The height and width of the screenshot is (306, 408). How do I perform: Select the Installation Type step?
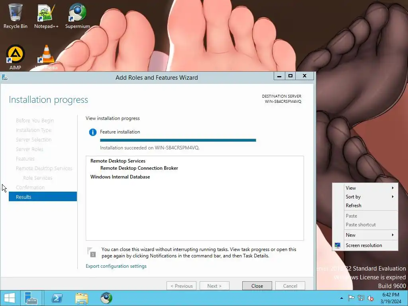click(33, 130)
